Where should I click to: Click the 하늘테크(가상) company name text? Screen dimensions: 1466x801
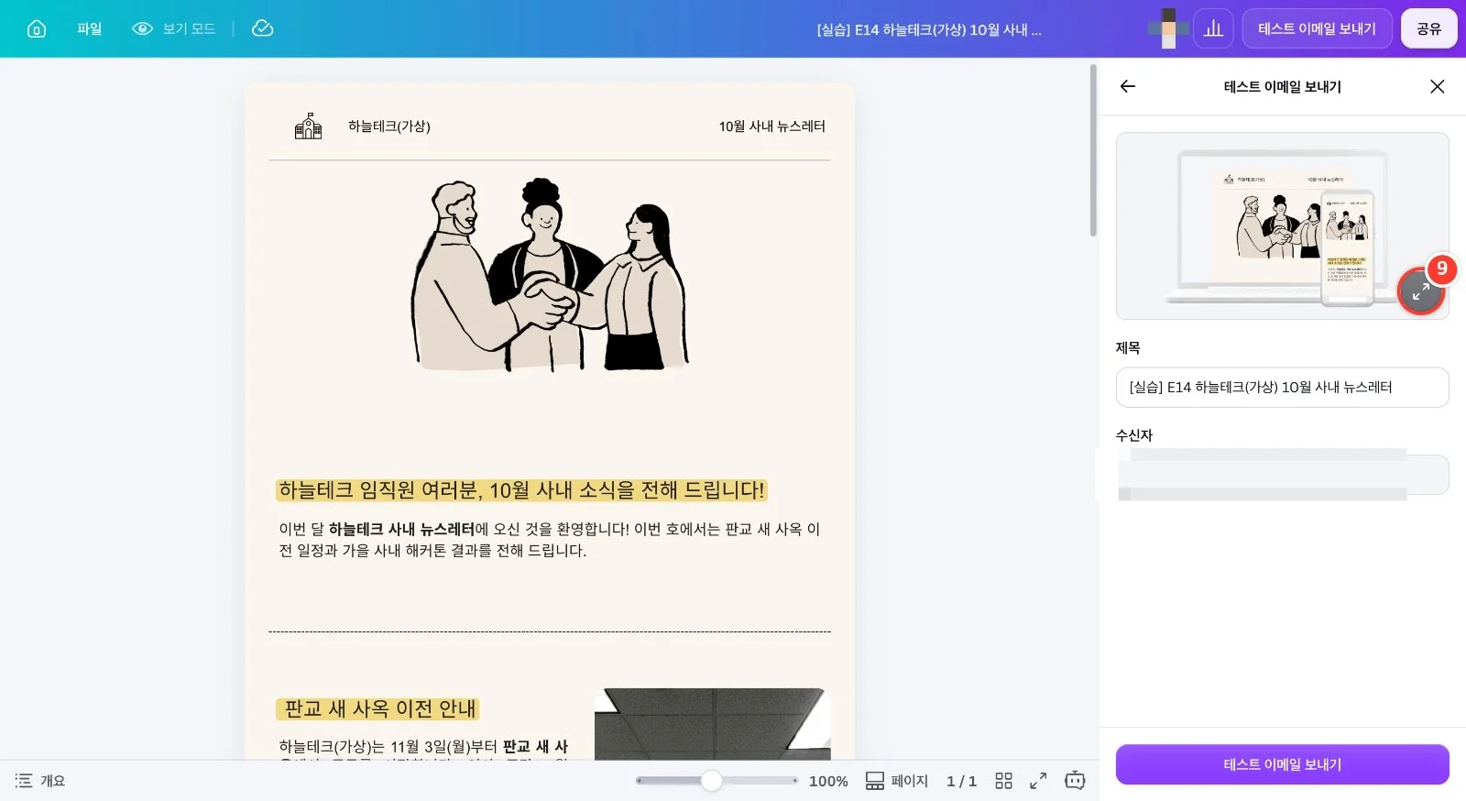pyautogui.click(x=389, y=126)
